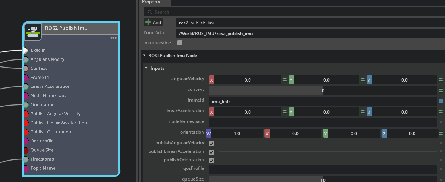
Task: Click the green equals icon after linearAcceleration Y
Action: click(363, 112)
